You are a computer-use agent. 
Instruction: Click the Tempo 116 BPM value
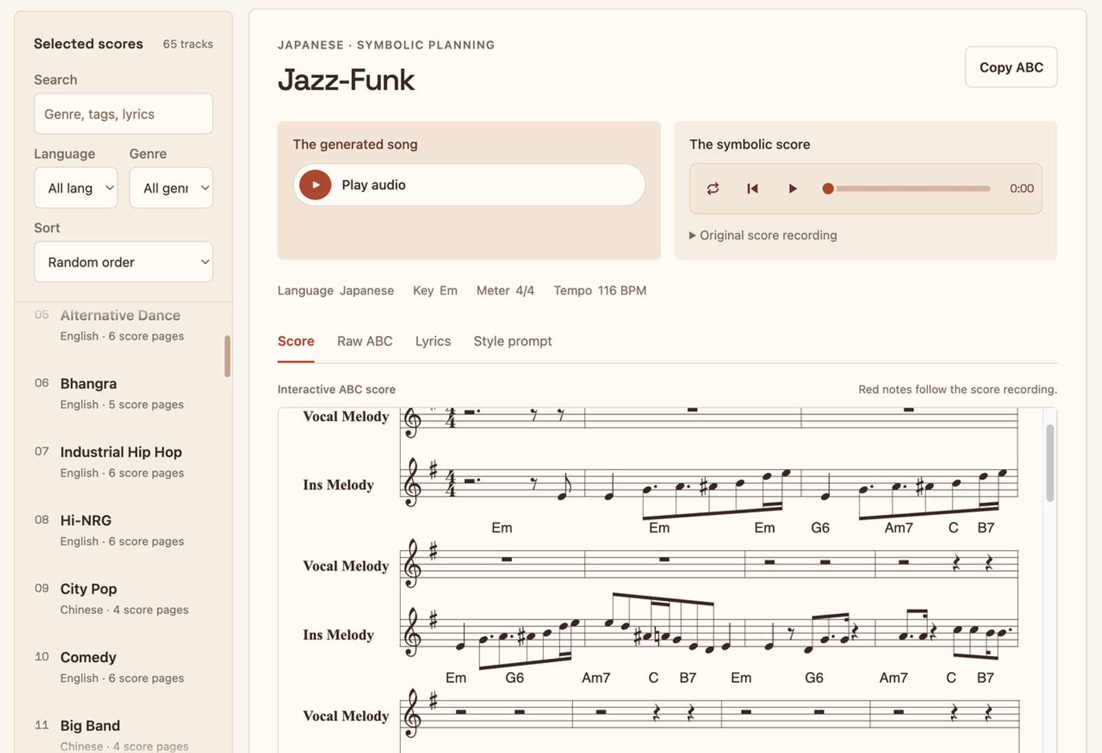click(x=600, y=290)
